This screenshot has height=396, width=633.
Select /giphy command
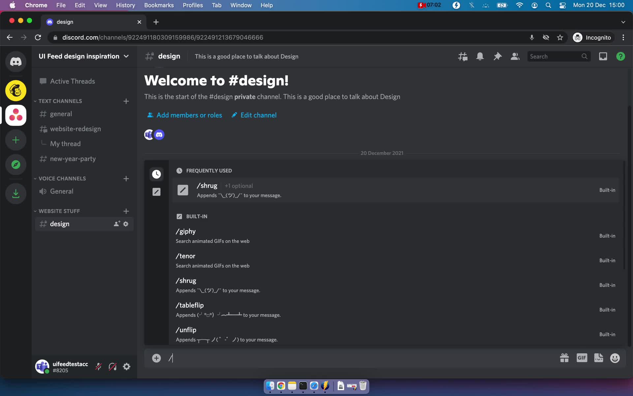(396, 236)
